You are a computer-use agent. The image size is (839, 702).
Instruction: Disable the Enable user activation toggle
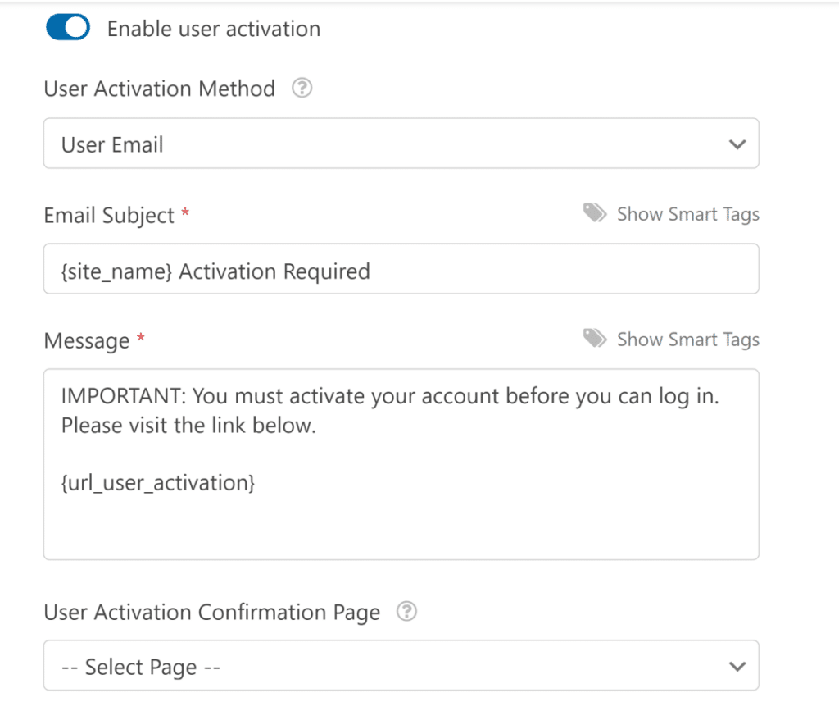[68, 27]
